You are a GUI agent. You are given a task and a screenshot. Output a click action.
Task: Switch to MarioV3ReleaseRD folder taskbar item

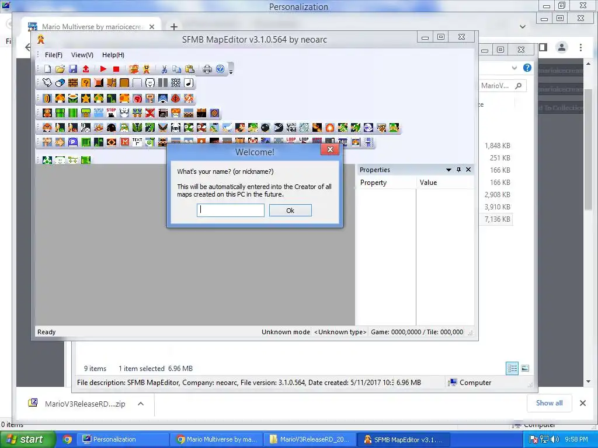[x=310, y=439]
